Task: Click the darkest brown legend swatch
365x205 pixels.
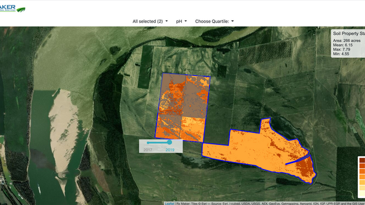Action: pos(362,160)
